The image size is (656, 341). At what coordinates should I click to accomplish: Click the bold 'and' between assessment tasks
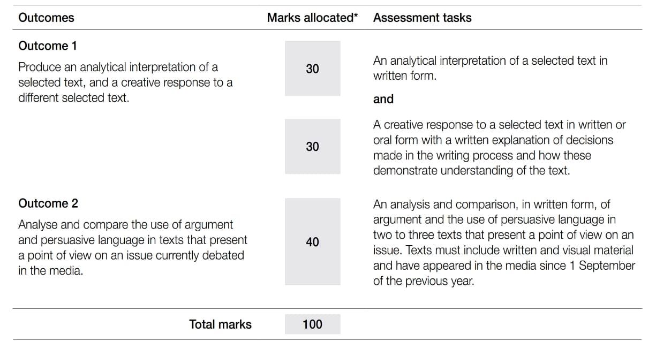point(383,99)
